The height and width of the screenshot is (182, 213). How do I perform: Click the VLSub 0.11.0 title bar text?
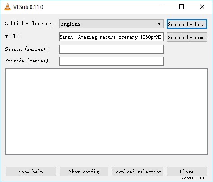click(x=28, y=7)
